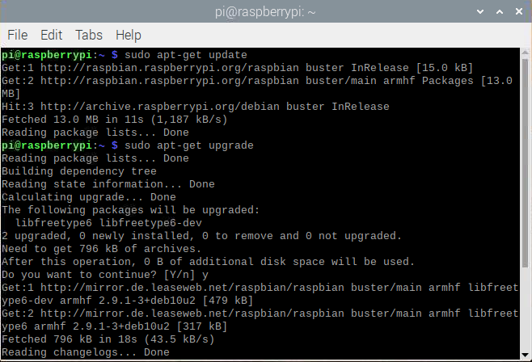The height and width of the screenshot is (362, 532).
Task: Click the 'Get:1 http://raspbian.raspberrypi.org' InRelease line
Action: click(x=237, y=68)
